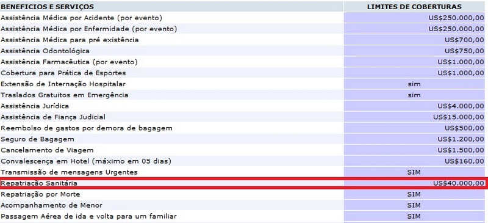The height and width of the screenshot is (223, 488).
Task: Click 'SIM' value for Passagem Aérea familiar
Action: coord(414,216)
